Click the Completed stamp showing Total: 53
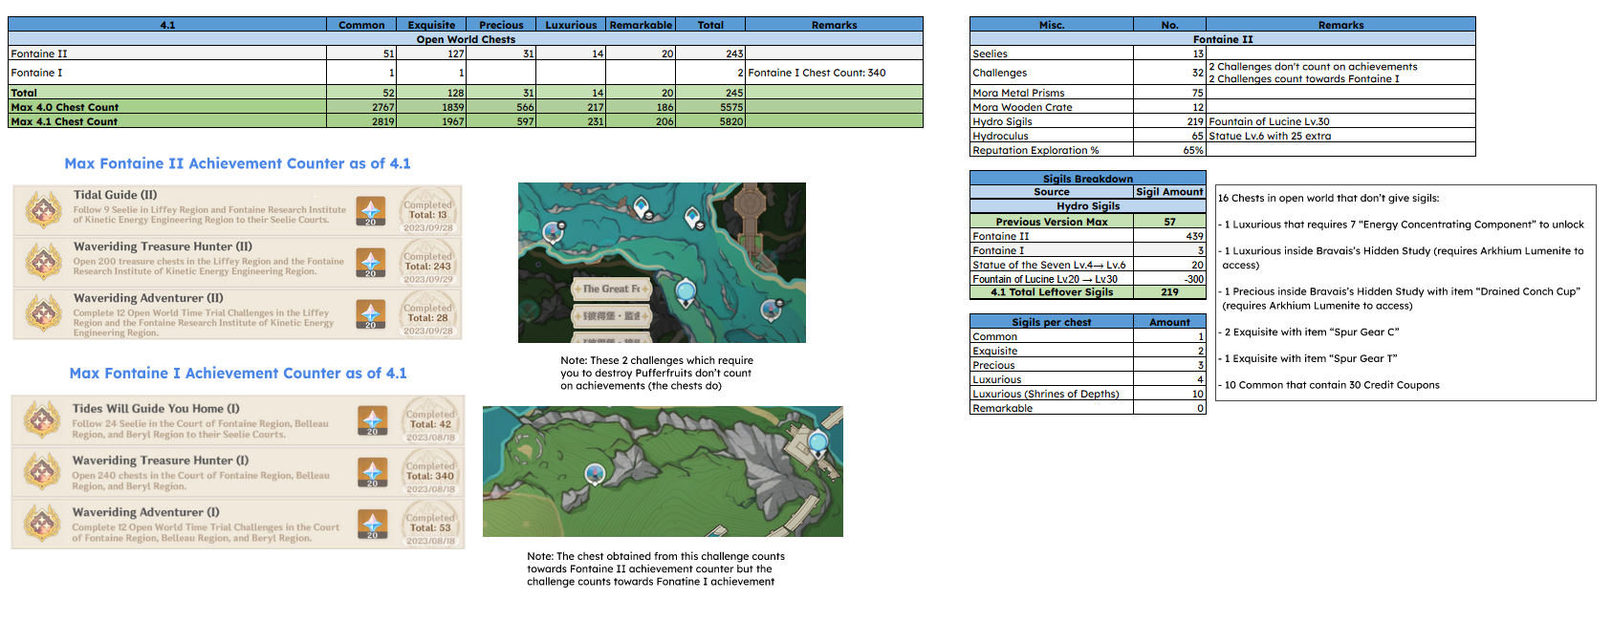 tap(430, 527)
